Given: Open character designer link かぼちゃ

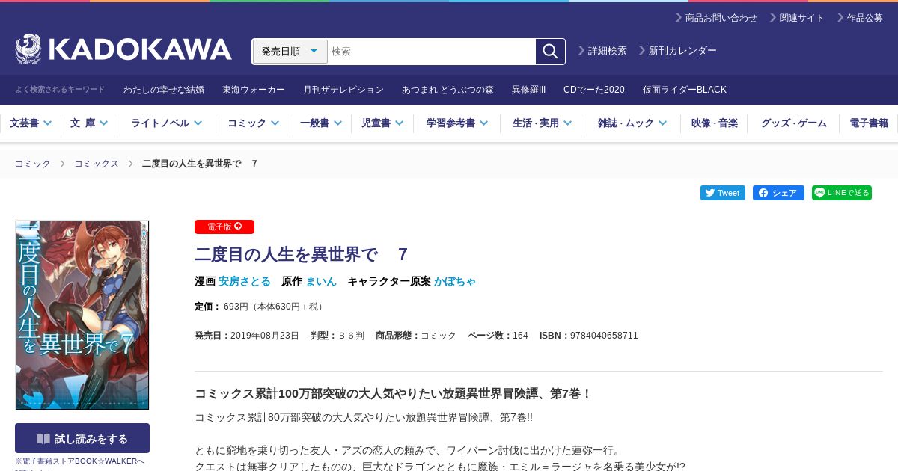Looking at the screenshot, I should pyautogui.click(x=455, y=281).
